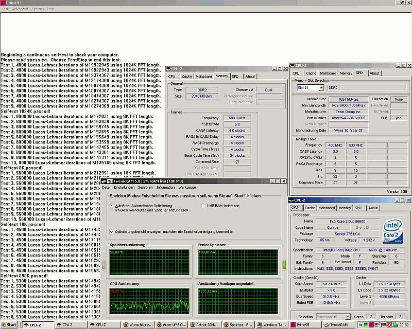Switch to the second CPU-Z taskbar button
412x329 pixels.
[x=71, y=325]
